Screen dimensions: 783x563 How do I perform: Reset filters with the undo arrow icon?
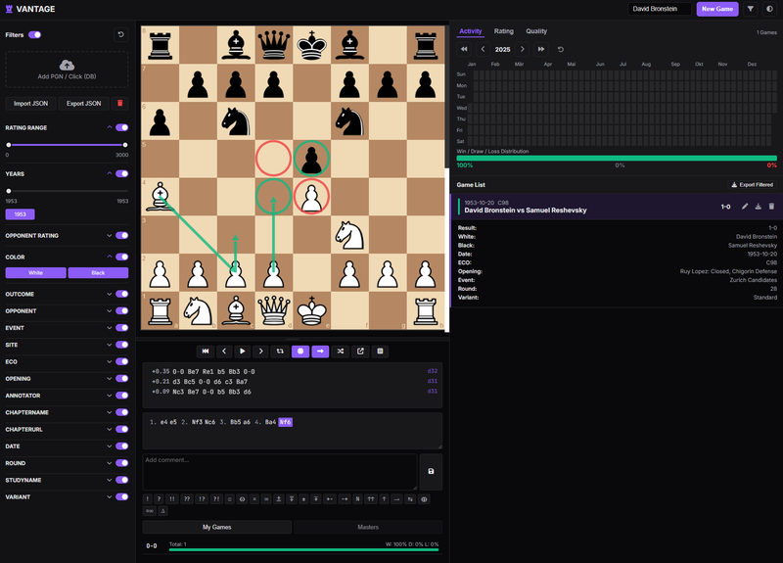(x=120, y=34)
